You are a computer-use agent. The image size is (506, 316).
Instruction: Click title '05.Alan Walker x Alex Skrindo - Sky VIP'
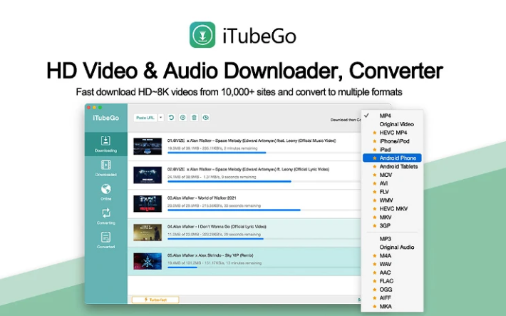coord(210,255)
